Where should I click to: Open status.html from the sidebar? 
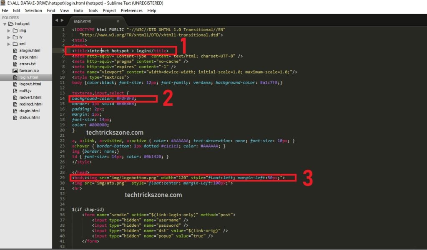pos(29,118)
